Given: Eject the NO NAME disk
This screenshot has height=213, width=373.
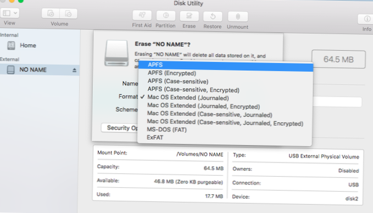Looking at the screenshot, I should tap(74, 70).
